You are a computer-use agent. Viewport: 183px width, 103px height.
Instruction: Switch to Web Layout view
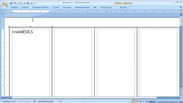point(140,101)
